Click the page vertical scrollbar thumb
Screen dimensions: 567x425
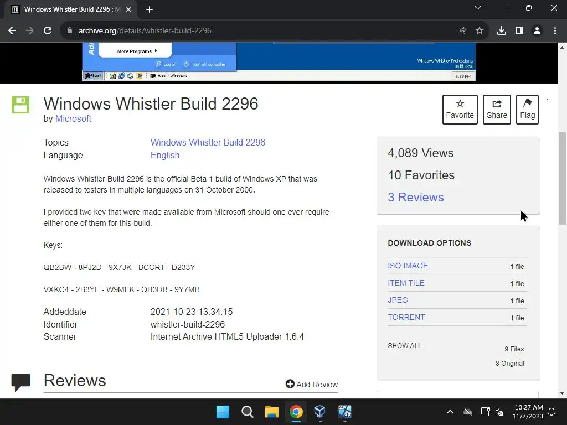(562, 178)
